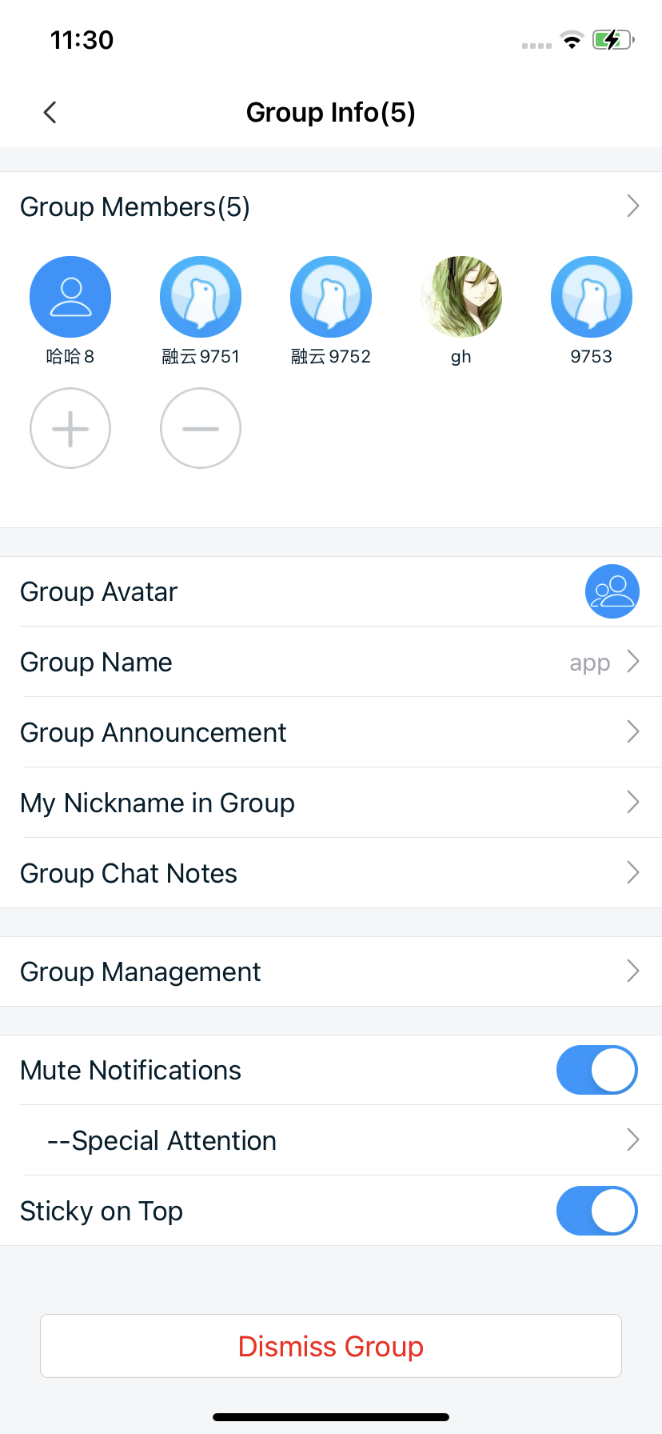Tap the remove member minus icon
The image size is (662, 1434).
point(201,428)
